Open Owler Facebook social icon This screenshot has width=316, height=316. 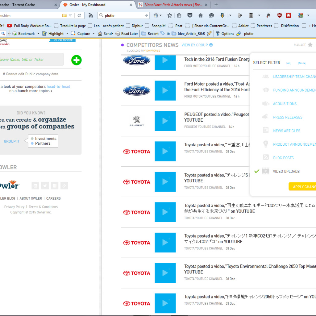55,185
